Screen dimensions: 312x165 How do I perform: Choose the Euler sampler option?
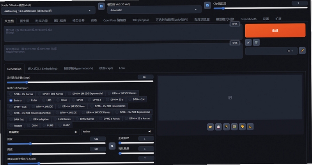coord(32,100)
